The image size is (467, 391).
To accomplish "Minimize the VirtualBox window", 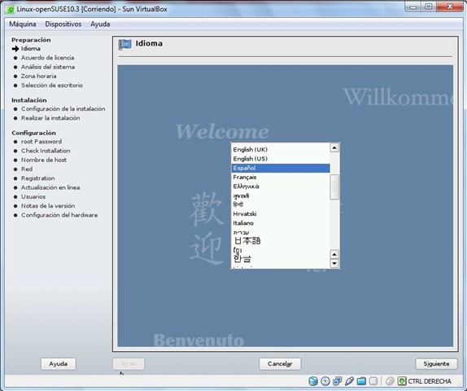I will [413, 7].
